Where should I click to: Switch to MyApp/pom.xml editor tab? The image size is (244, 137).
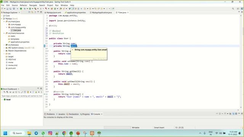(53, 13)
